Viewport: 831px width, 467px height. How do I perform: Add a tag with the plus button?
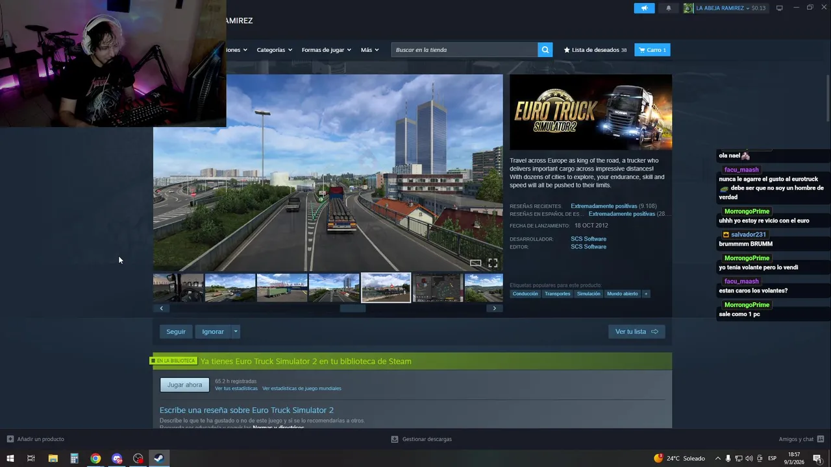point(646,294)
